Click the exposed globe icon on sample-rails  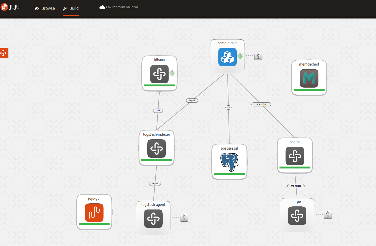tap(240, 56)
